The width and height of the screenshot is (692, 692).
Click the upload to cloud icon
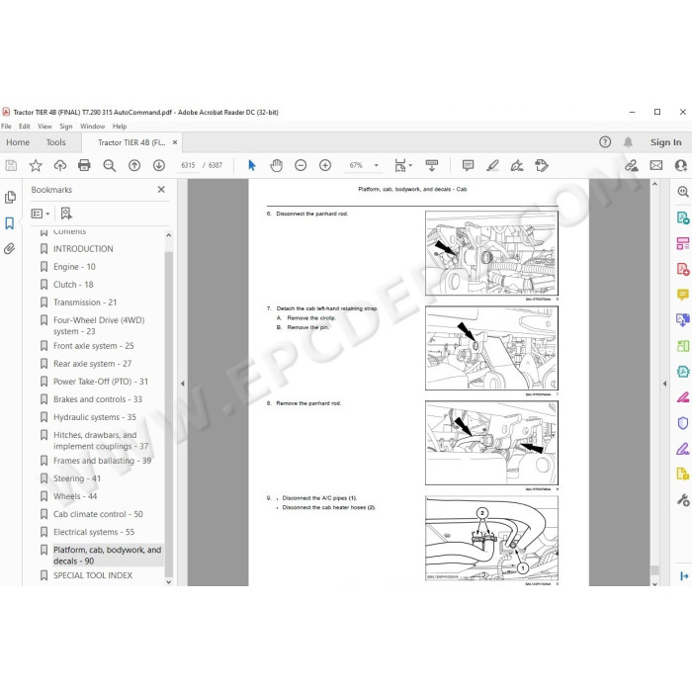point(60,165)
